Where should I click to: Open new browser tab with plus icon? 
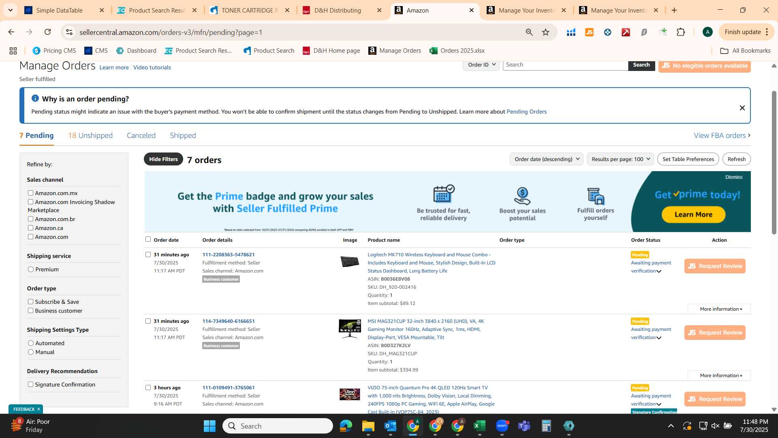tap(674, 10)
